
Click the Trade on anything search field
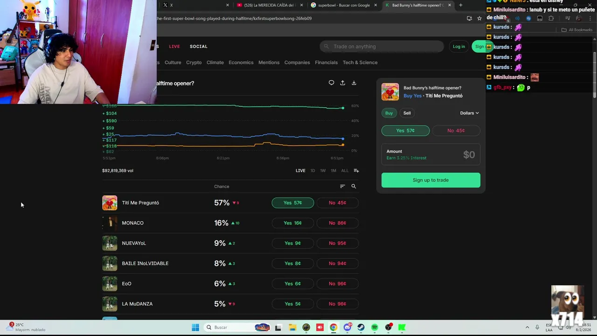click(382, 47)
